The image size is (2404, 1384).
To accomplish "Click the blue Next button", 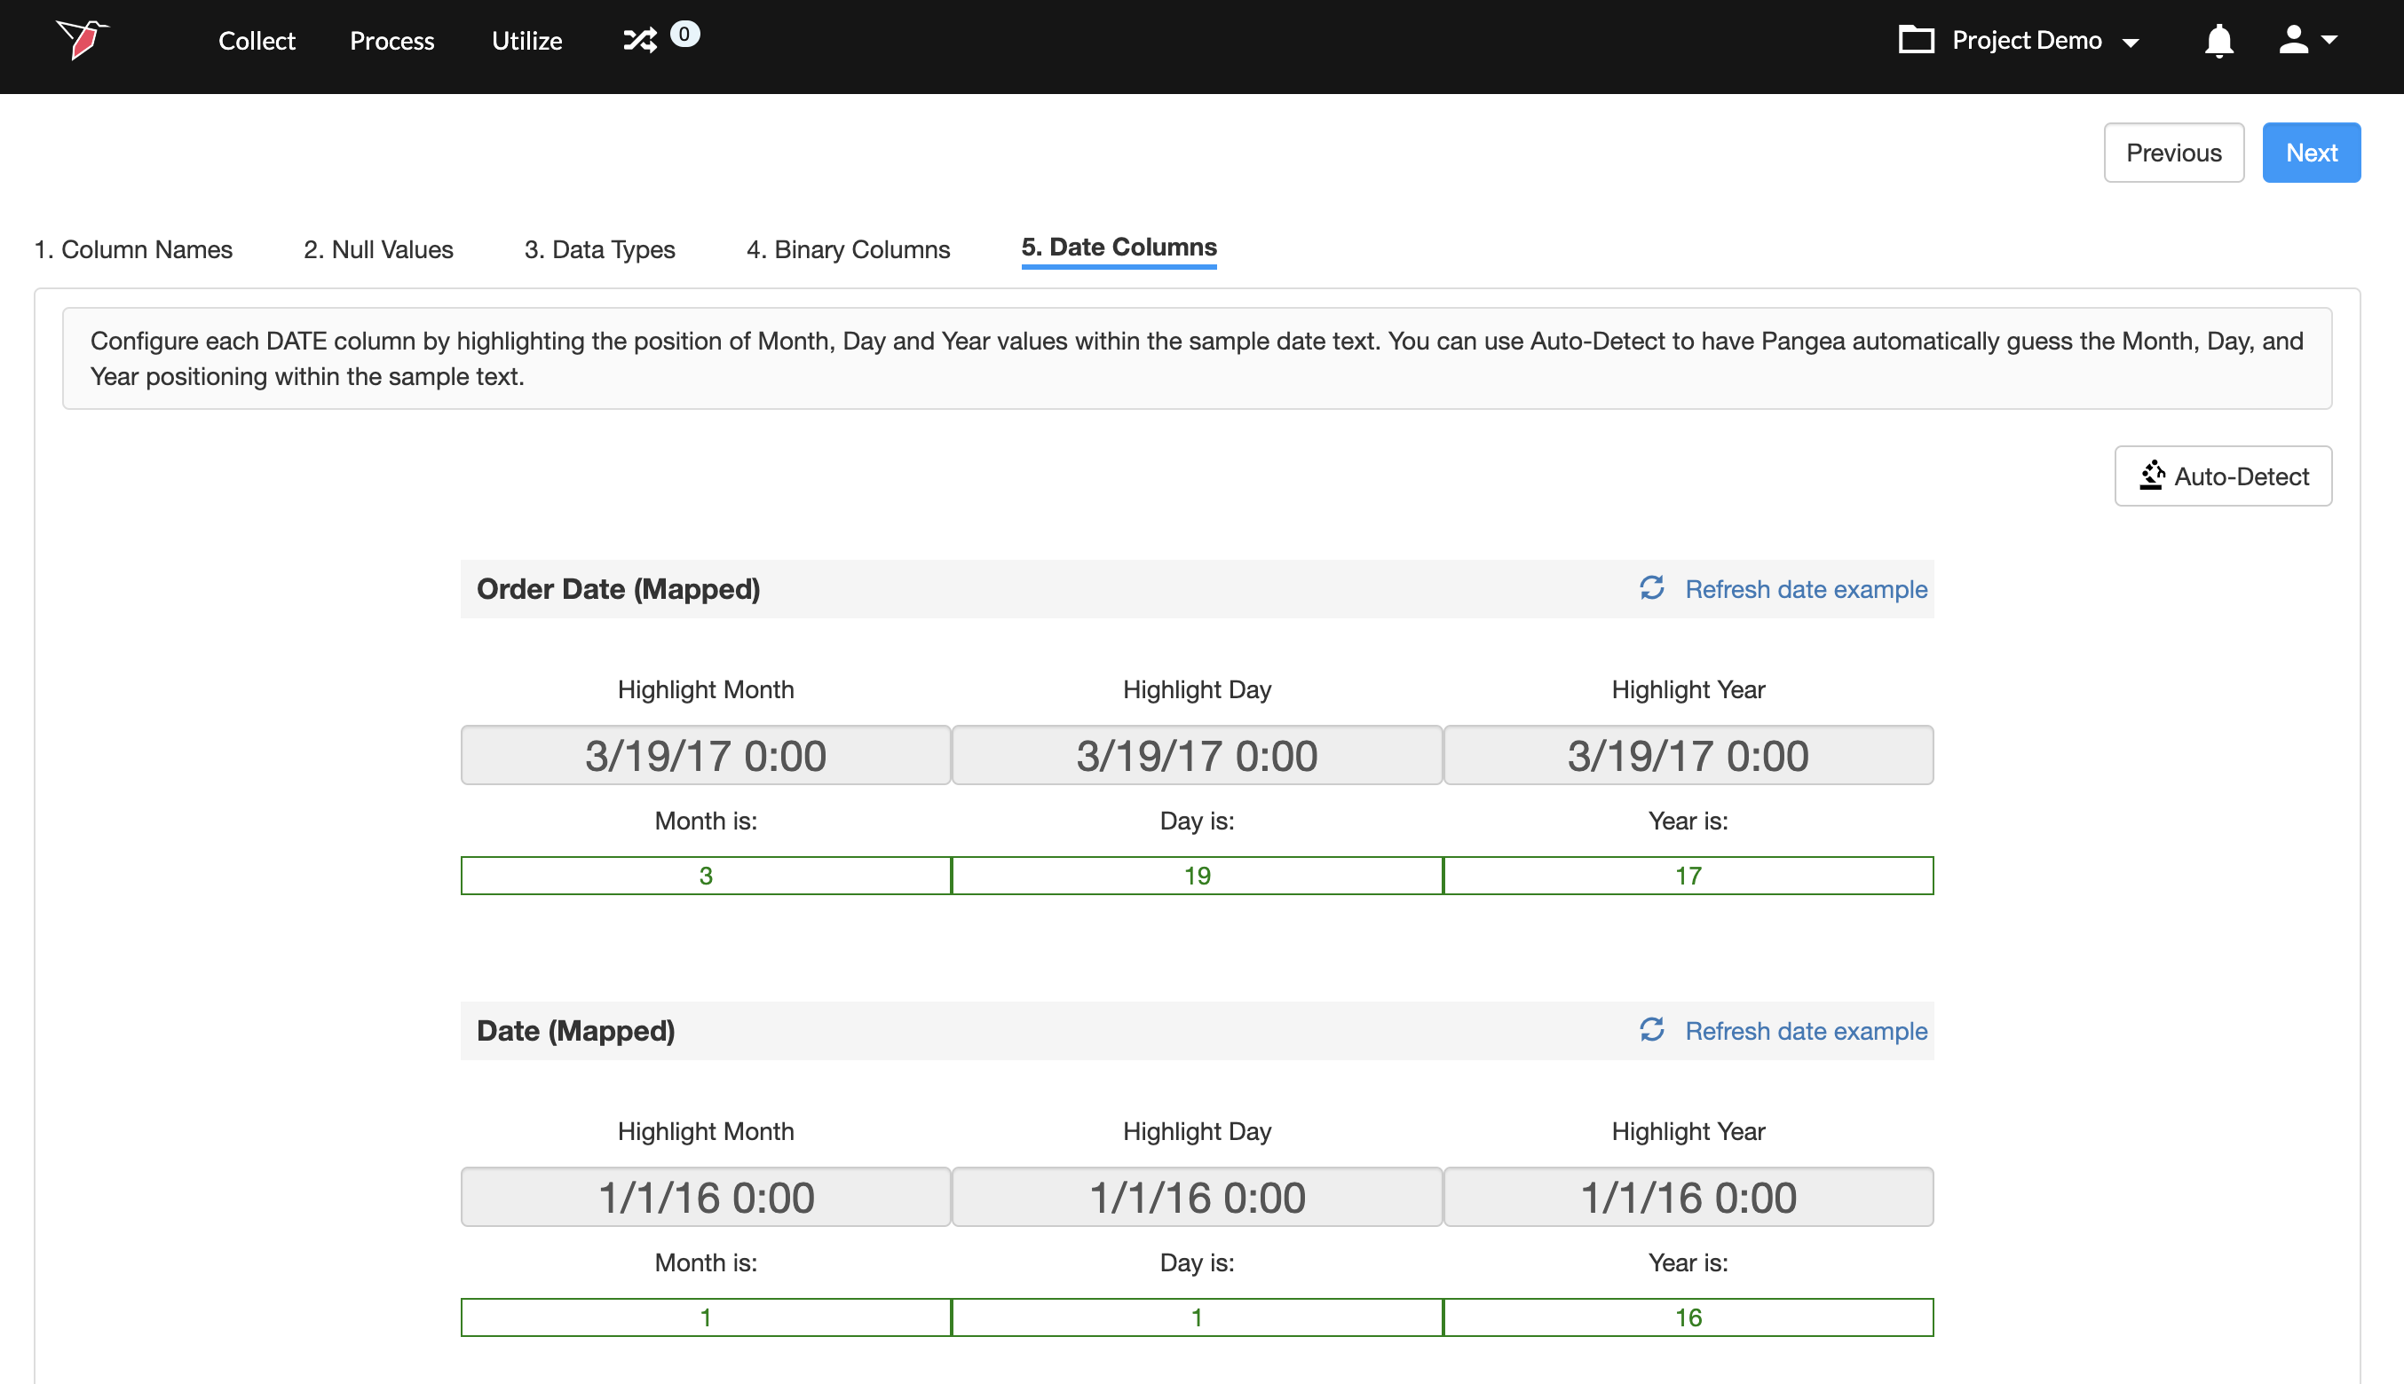I will (x=2310, y=153).
